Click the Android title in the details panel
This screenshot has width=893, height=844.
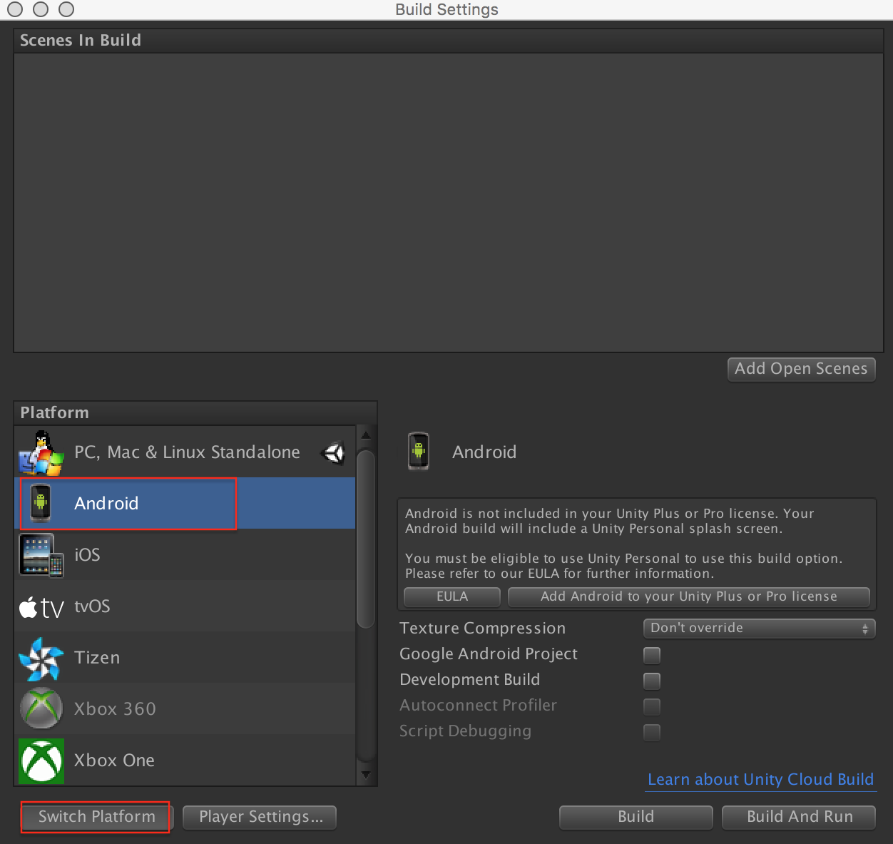point(484,452)
